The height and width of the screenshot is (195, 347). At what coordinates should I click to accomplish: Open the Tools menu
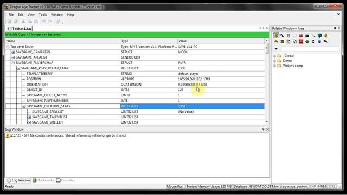[x=42, y=15]
